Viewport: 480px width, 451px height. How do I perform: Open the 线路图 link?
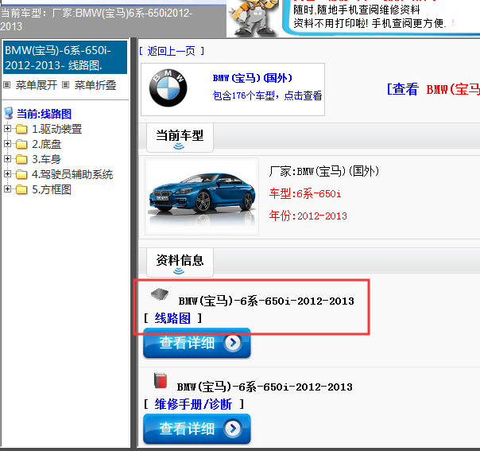[172, 318]
